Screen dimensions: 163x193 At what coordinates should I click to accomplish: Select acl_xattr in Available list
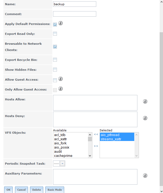[x=60, y=139]
